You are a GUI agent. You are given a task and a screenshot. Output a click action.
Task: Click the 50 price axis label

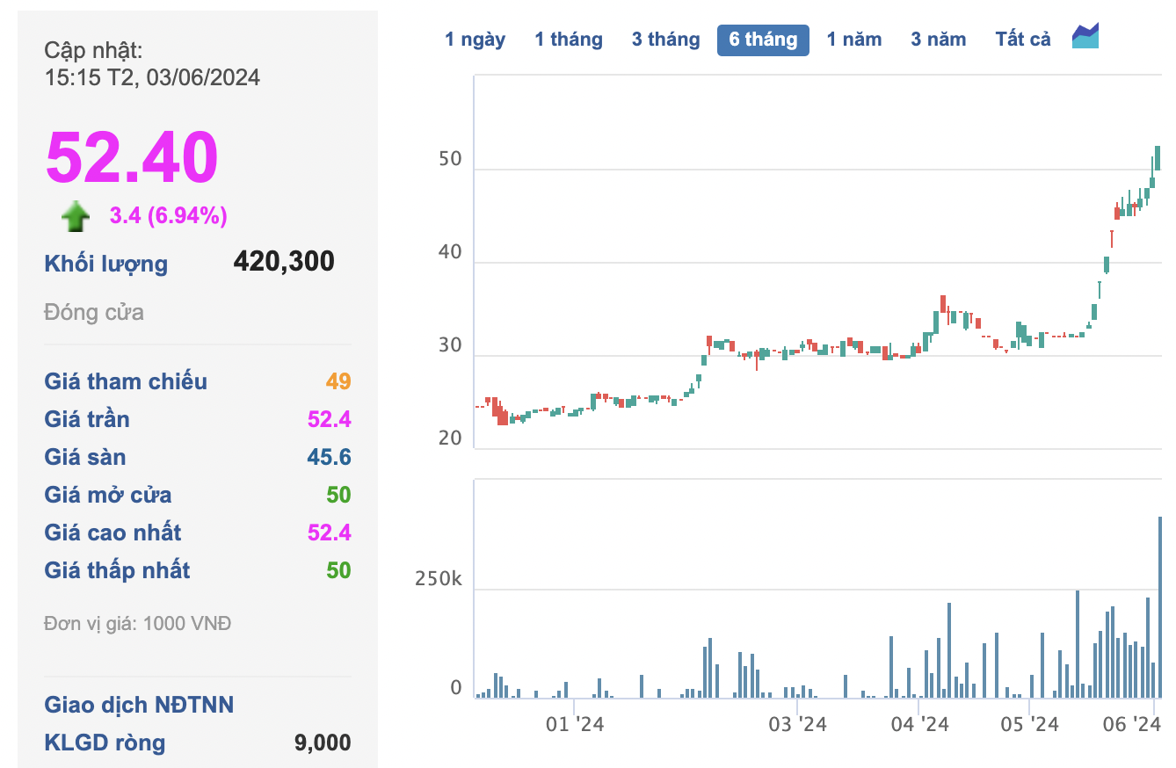(450, 159)
